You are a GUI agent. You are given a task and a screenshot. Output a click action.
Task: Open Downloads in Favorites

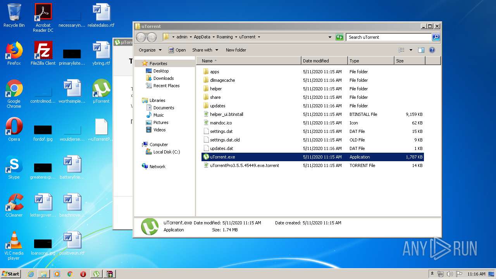[164, 78]
